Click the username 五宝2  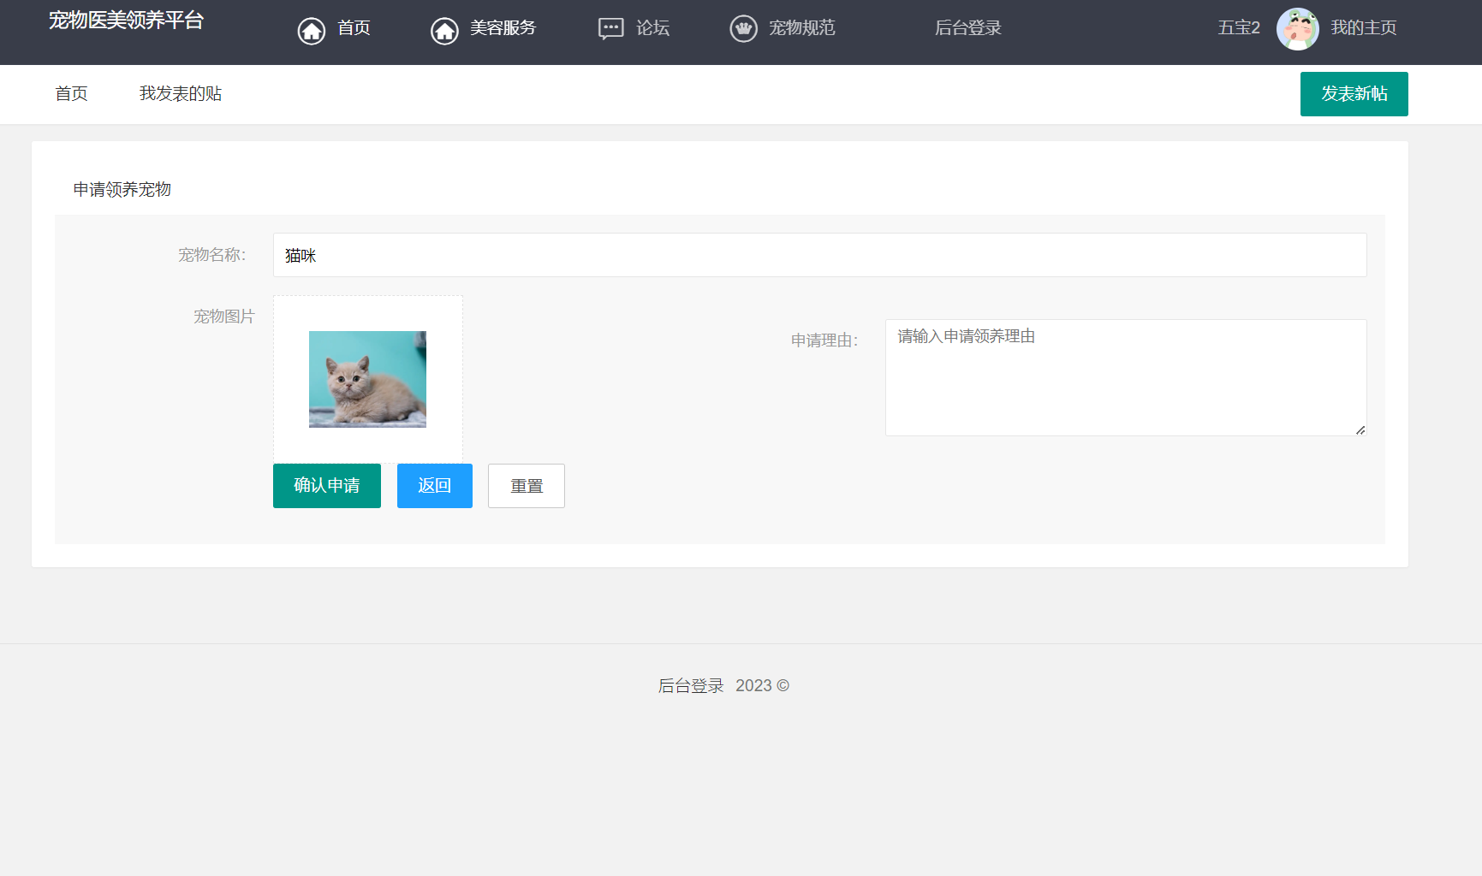click(1238, 27)
